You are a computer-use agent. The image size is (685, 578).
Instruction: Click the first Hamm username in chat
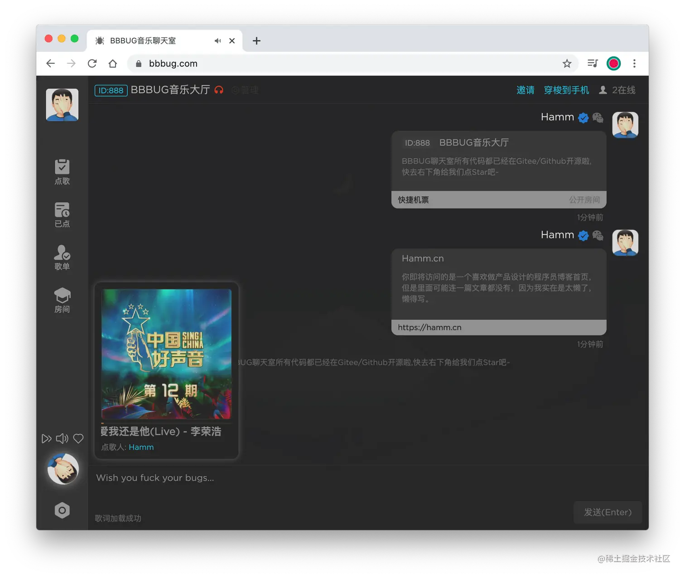(557, 117)
